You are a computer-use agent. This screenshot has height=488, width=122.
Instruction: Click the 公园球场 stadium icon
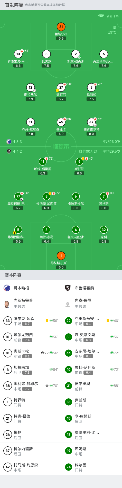pyautogui.click(x=101, y=16)
